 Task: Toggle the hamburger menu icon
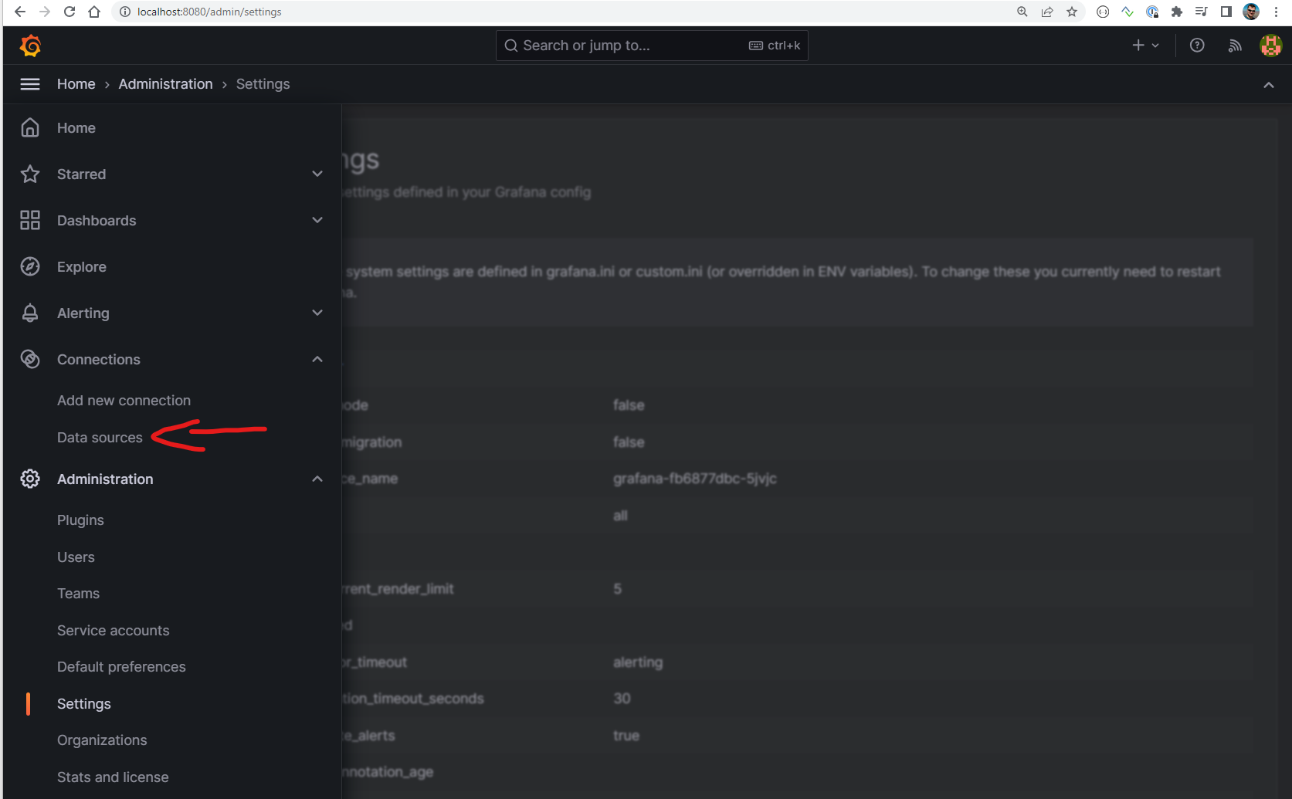pyautogui.click(x=30, y=84)
